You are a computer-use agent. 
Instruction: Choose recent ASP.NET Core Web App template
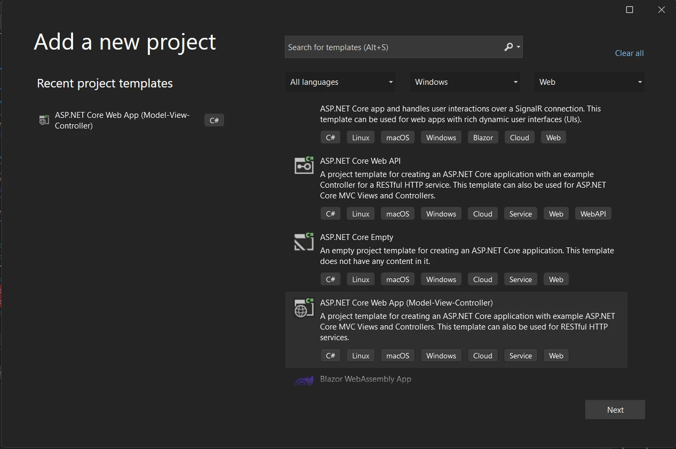(122, 121)
